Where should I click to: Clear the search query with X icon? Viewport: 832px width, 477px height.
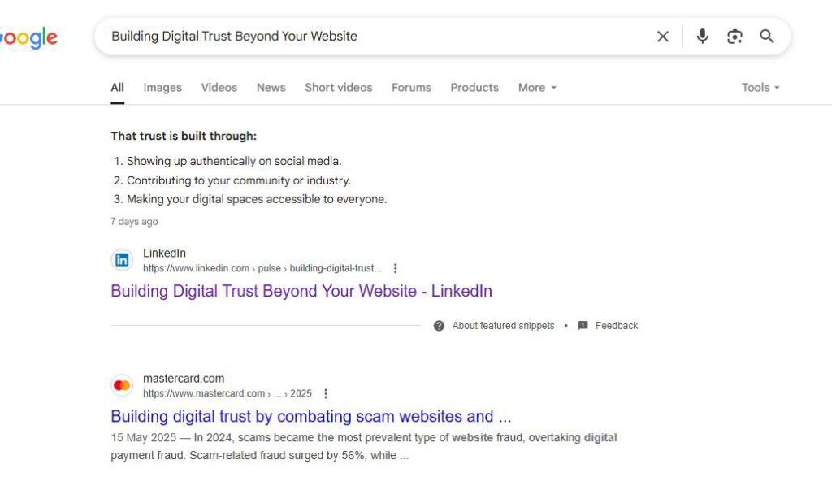click(x=663, y=36)
